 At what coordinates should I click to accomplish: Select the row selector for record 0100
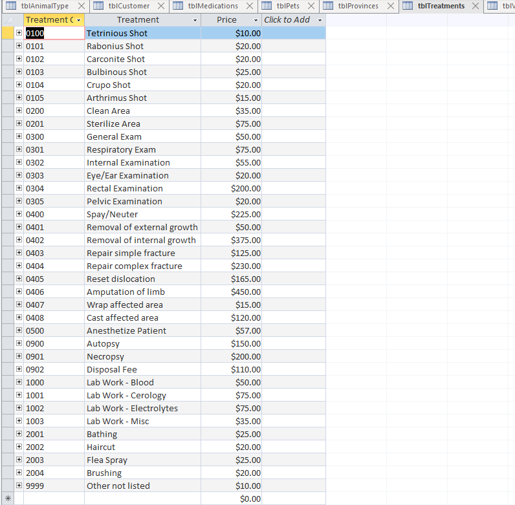pyautogui.click(x=8, y=33)
